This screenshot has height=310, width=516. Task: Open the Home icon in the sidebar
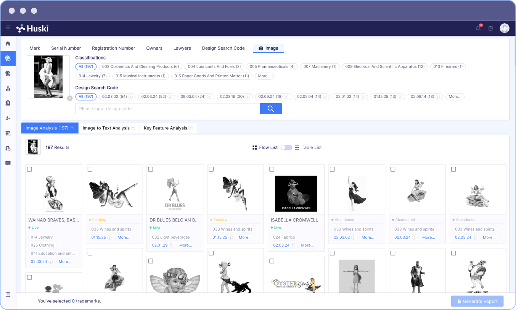coord(8,43)
